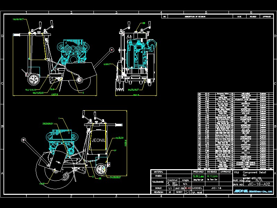Screen dimensions: 277x208
Task: Select the prepared-by name S.W.Lee
Action: (198, 176)
